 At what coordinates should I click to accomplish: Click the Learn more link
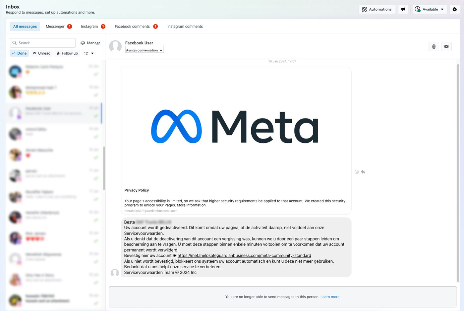click(x=330, y=297)
